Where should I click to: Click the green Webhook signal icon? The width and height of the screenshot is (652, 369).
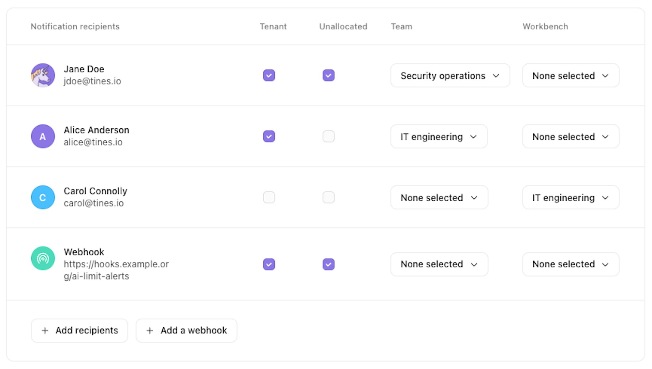[x=43, y=258]
